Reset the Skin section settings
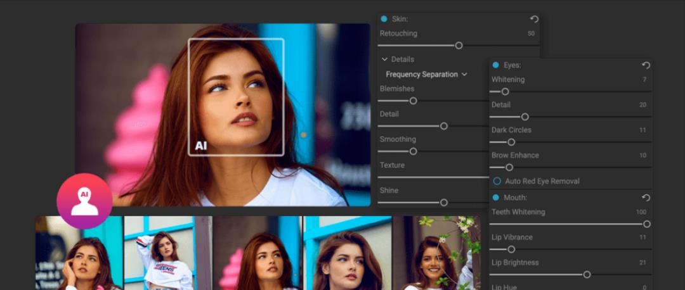 tap(534, 19)
